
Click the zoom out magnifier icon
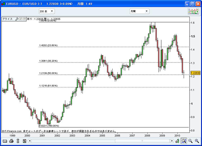(190, 141)
